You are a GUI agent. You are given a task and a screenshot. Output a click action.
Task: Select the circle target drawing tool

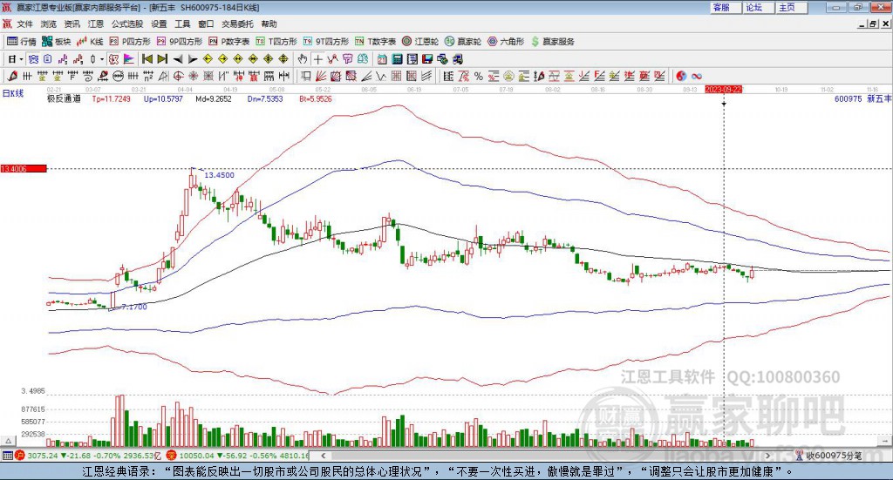(178, 76)
